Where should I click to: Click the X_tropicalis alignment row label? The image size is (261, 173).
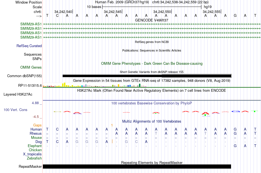point(32,154)
